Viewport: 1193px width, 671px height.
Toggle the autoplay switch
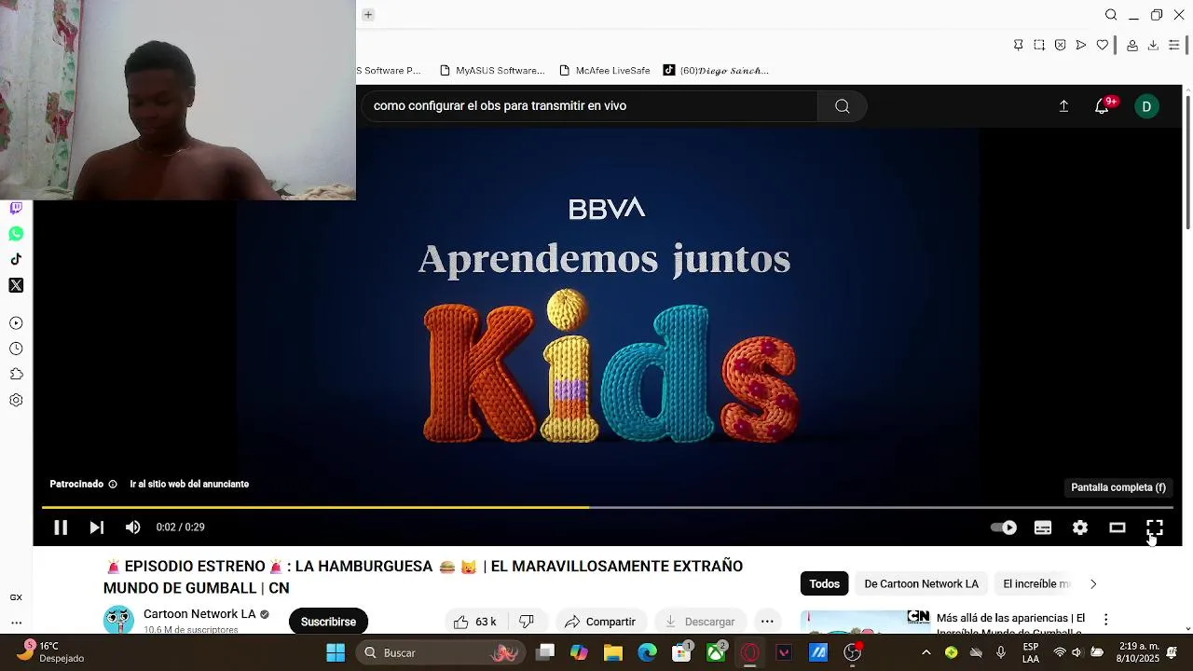pyautogui.click(x=1004, y=527)
